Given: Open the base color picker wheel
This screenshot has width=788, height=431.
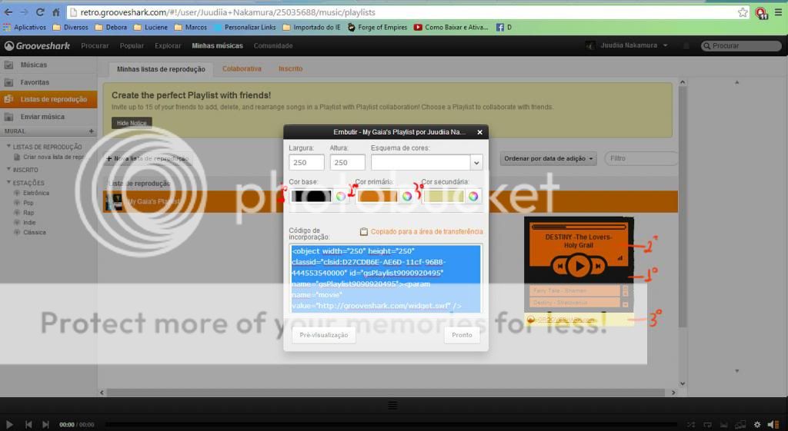Looking at the screenshot, I should pos(340,196).
